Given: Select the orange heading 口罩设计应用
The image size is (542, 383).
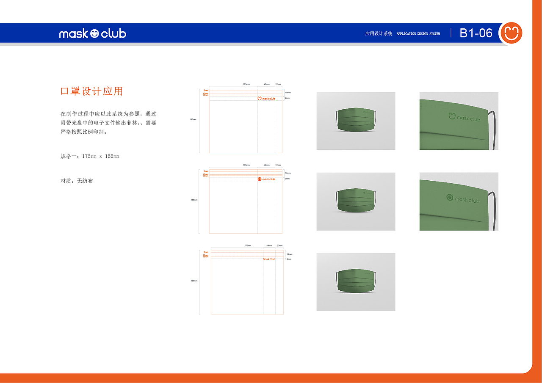Looking at the screenshot, I should (x=92, y=91).
